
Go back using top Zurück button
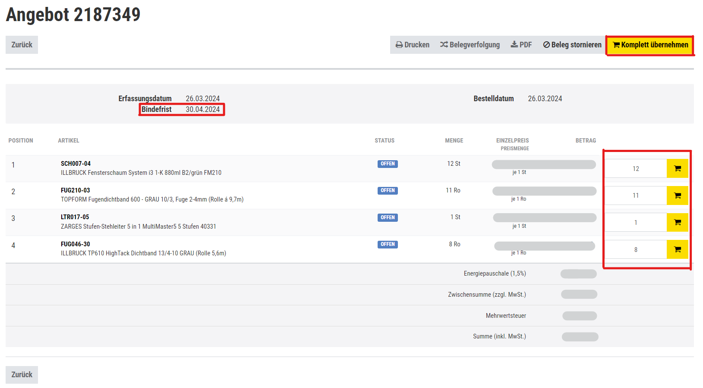pyautogui.click(x=22, y=45)
